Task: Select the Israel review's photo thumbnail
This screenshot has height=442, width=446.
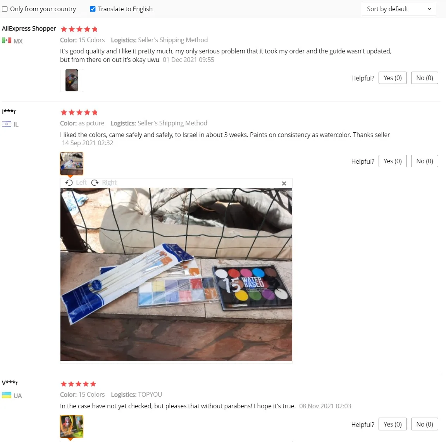Action: [x=72, y=164]
